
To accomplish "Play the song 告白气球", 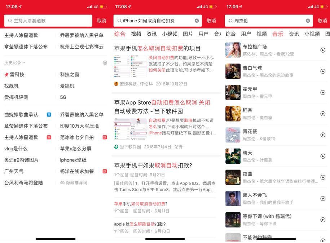I will 323,71.
